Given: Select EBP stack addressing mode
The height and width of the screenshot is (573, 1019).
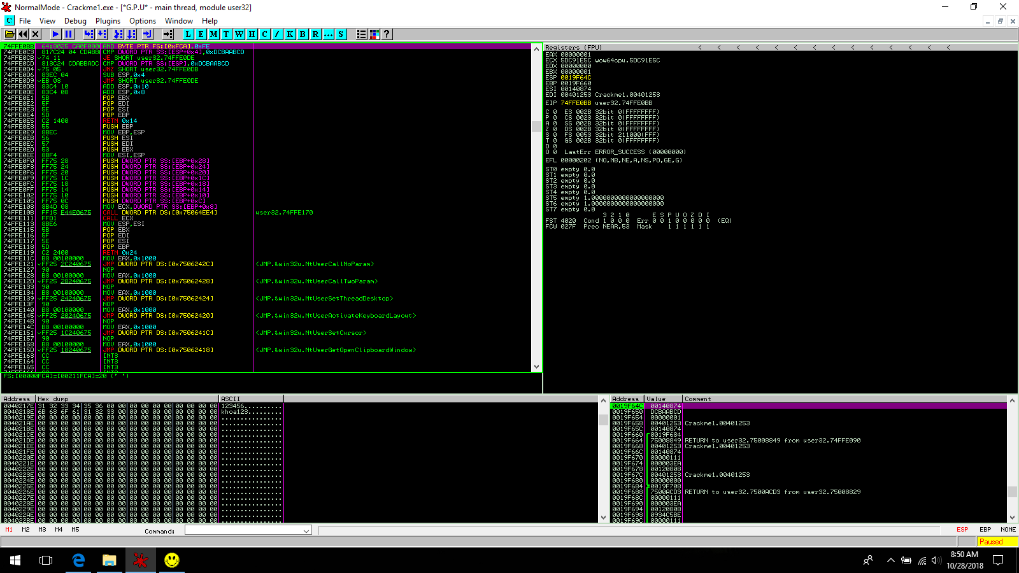Looking at the screenshot, I should pos(985,530).
